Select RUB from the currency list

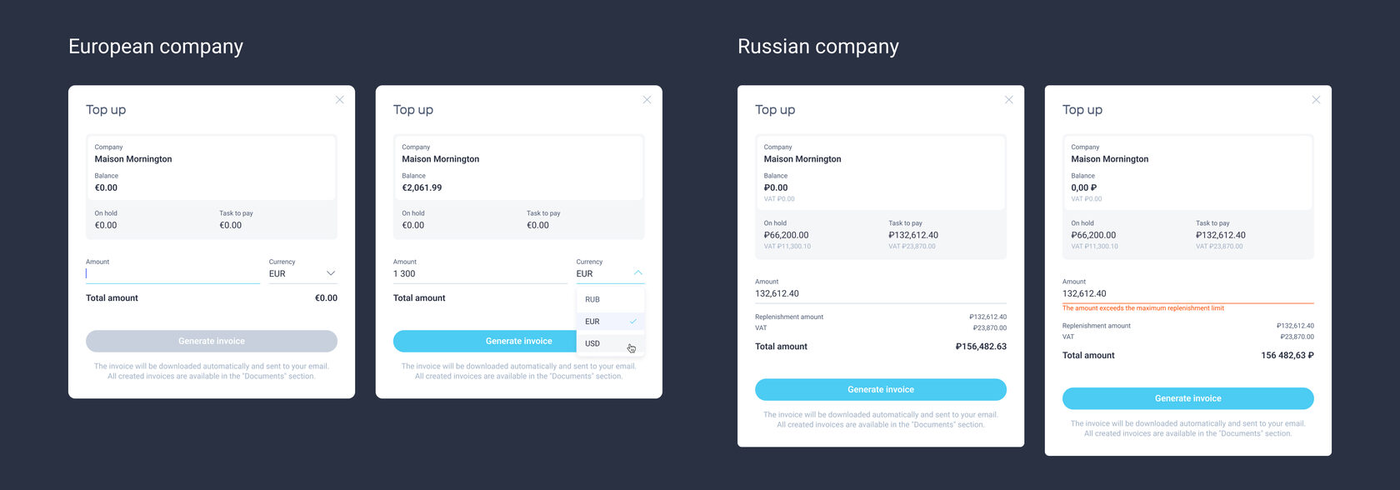point(592,299)
